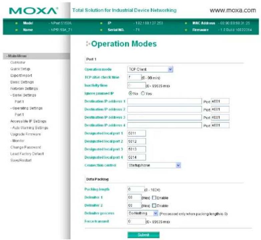Image resolution: width=261 pixels, height=240 pixels.
Task: Open Basic Settings in the sidebar
Action: (x=22, y=82)
